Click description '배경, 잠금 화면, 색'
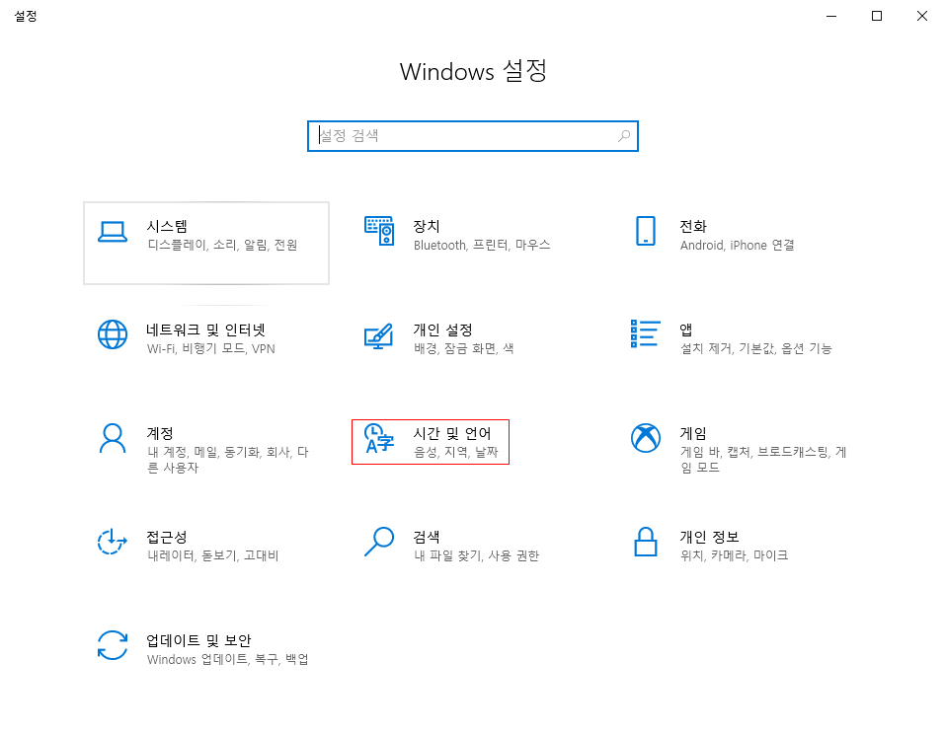Screen dimensions: 945x734 click(x=463, y=348)
